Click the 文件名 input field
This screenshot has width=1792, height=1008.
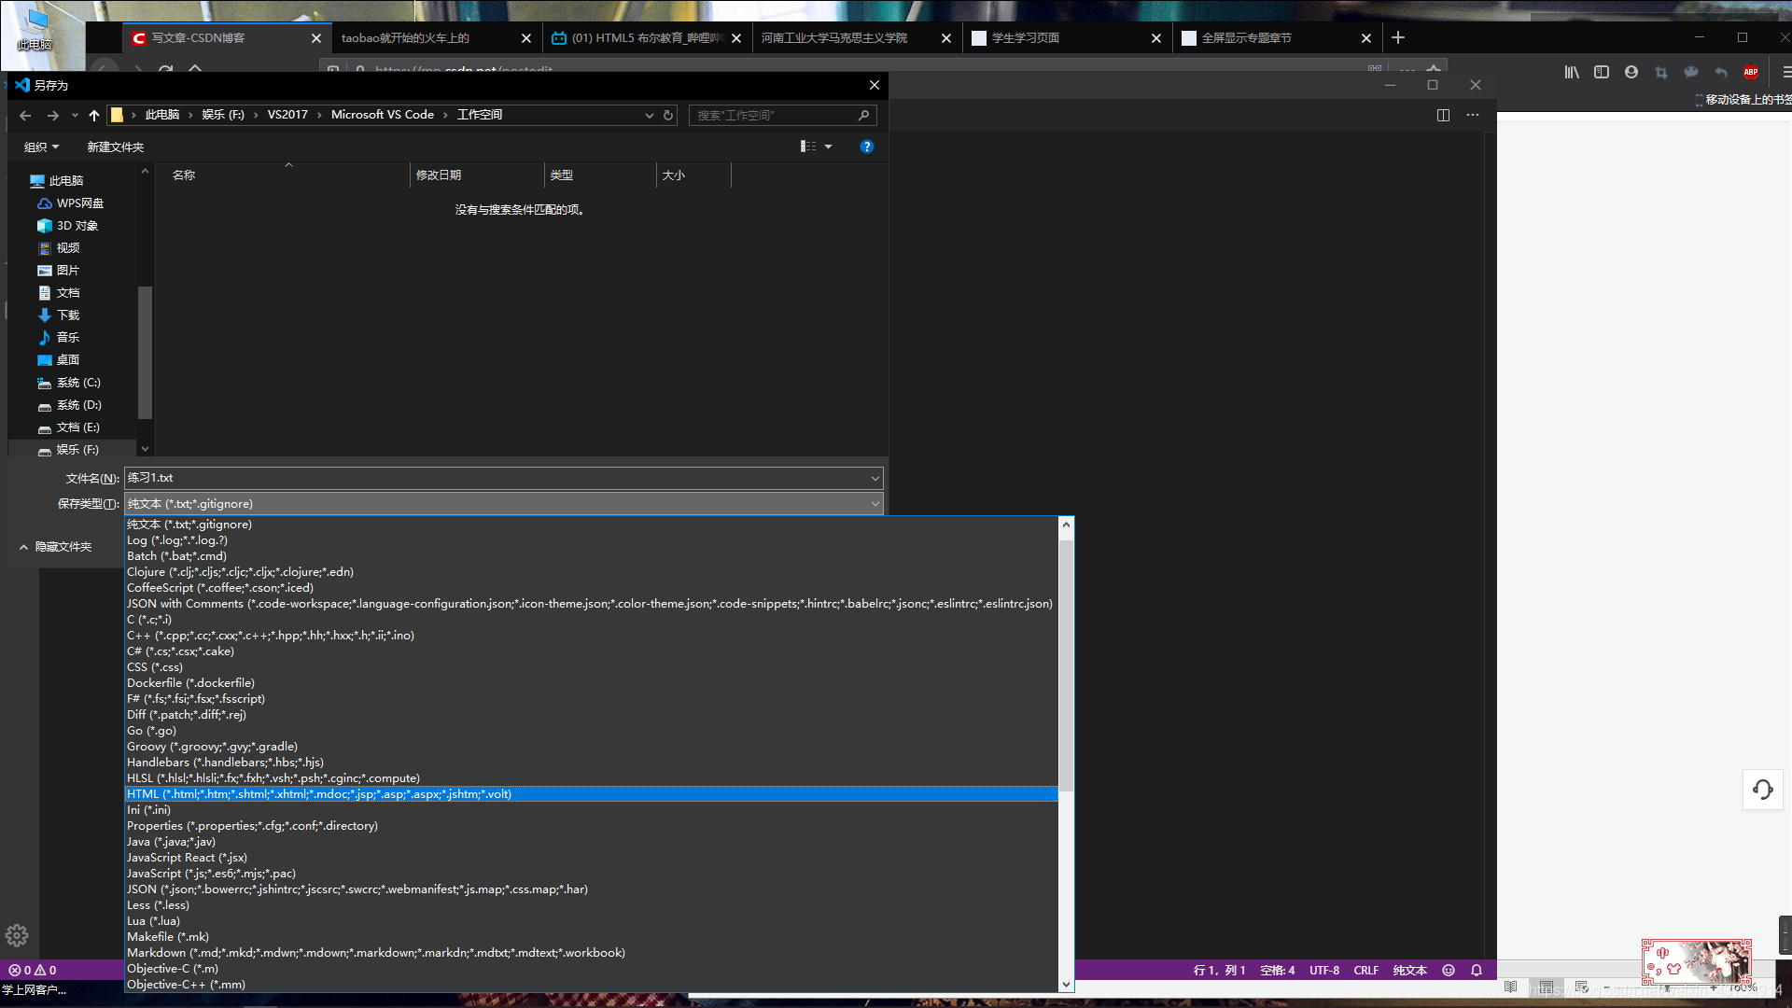495,478
